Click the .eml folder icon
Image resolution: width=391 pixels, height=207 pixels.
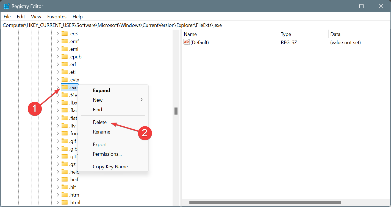[x=65, y=49]
